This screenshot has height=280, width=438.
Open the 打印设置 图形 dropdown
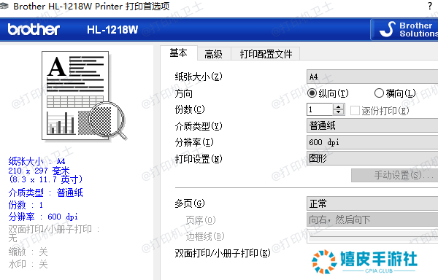pos(372,158)
